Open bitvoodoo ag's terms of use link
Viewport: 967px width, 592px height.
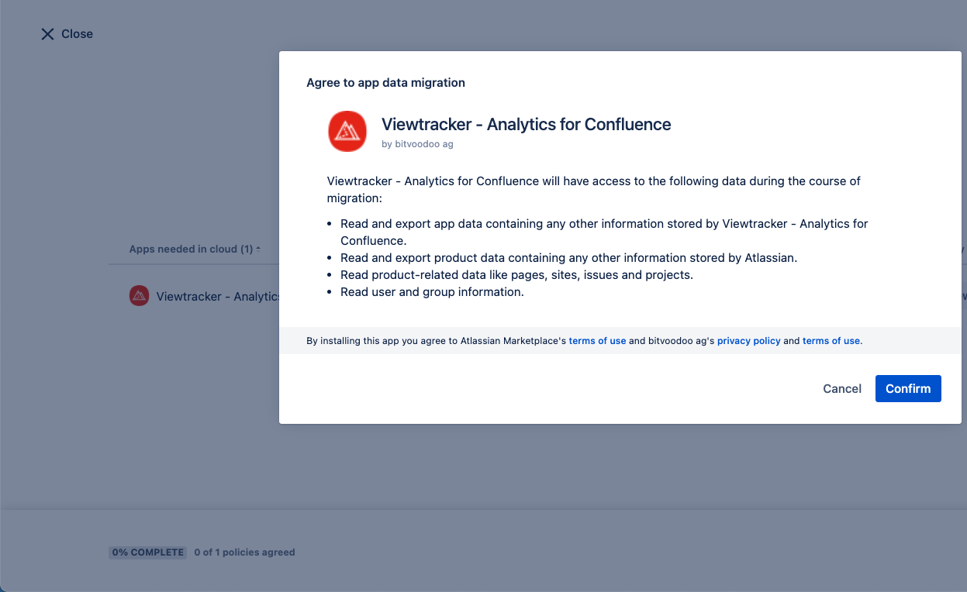tap(831, 341)
